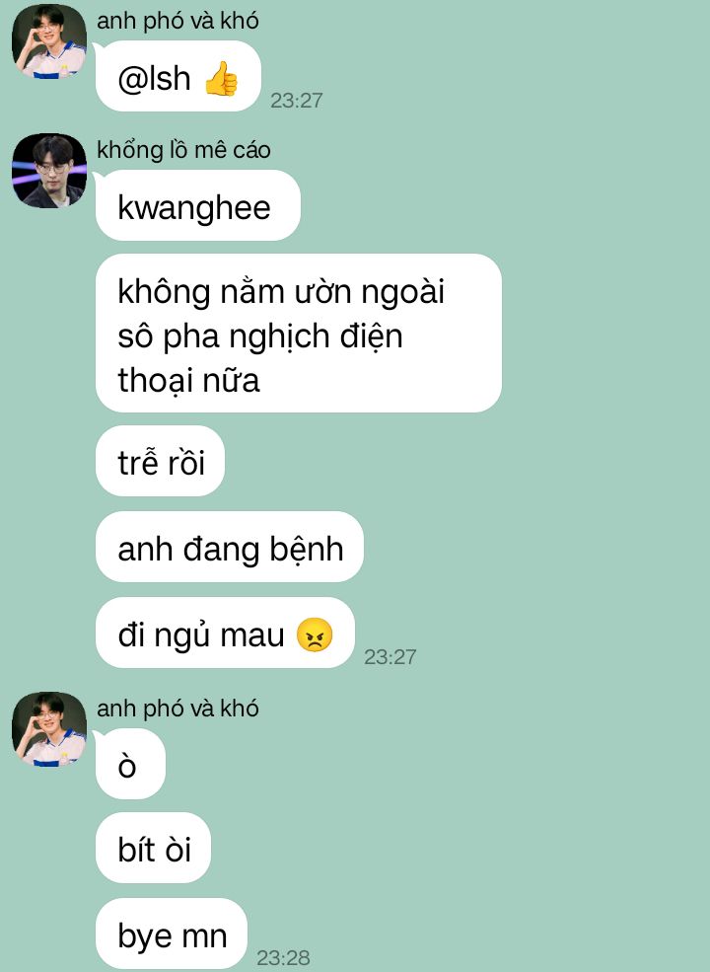This screenshot has height=972, width=710.
Task: Select the 'đi ngủ mau' message bubble
Action: [225, 633]
